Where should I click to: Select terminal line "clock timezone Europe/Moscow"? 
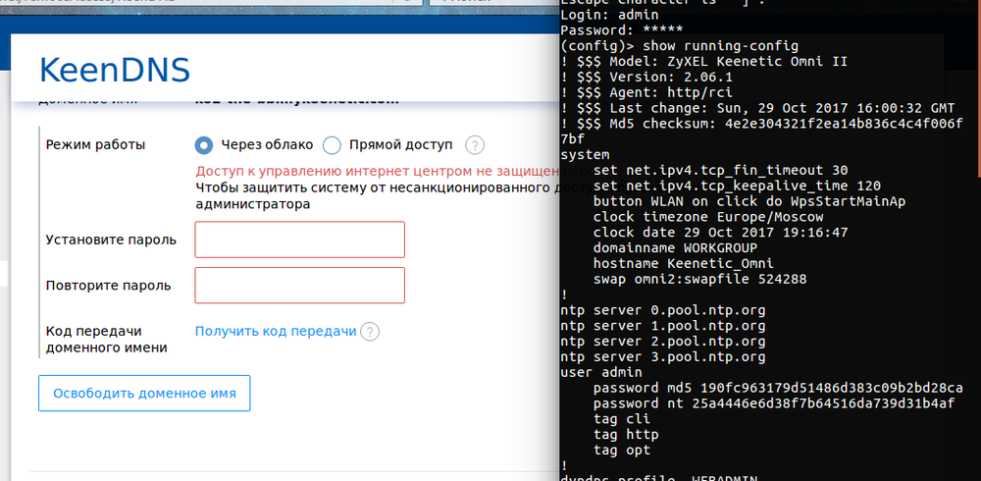click(x=708, y=217)
